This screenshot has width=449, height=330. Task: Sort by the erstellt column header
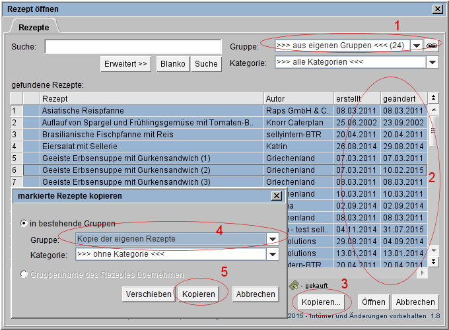(357, 99)
